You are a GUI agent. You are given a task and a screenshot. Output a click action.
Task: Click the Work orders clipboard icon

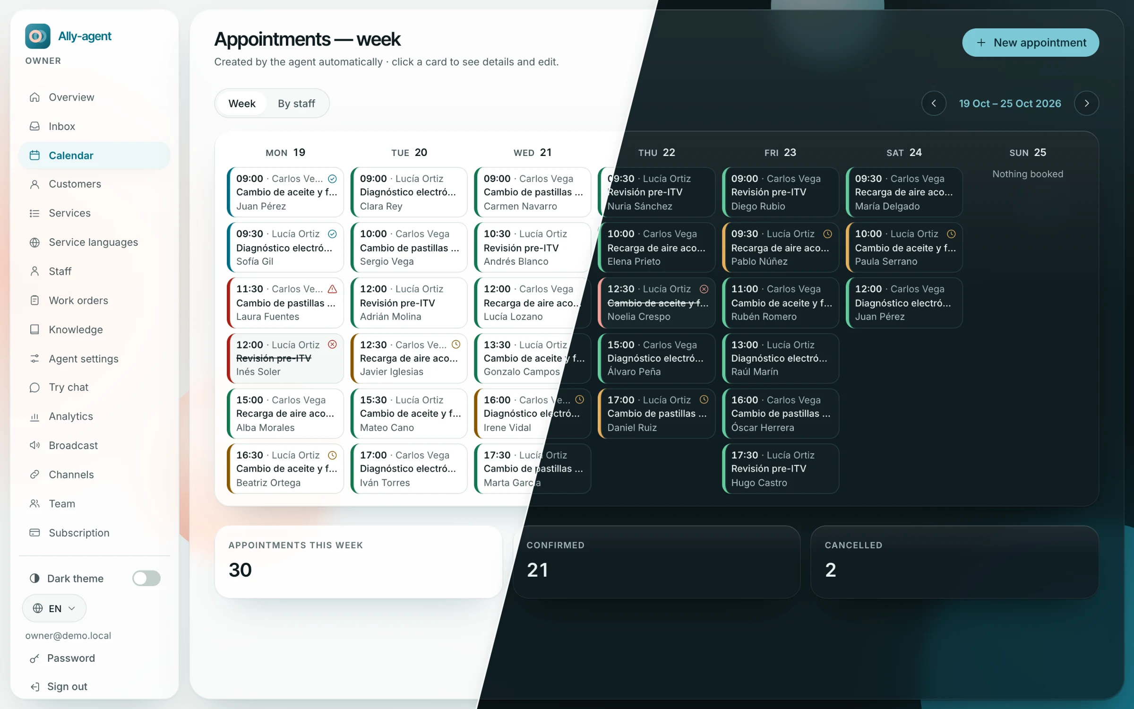pos(34,300)
